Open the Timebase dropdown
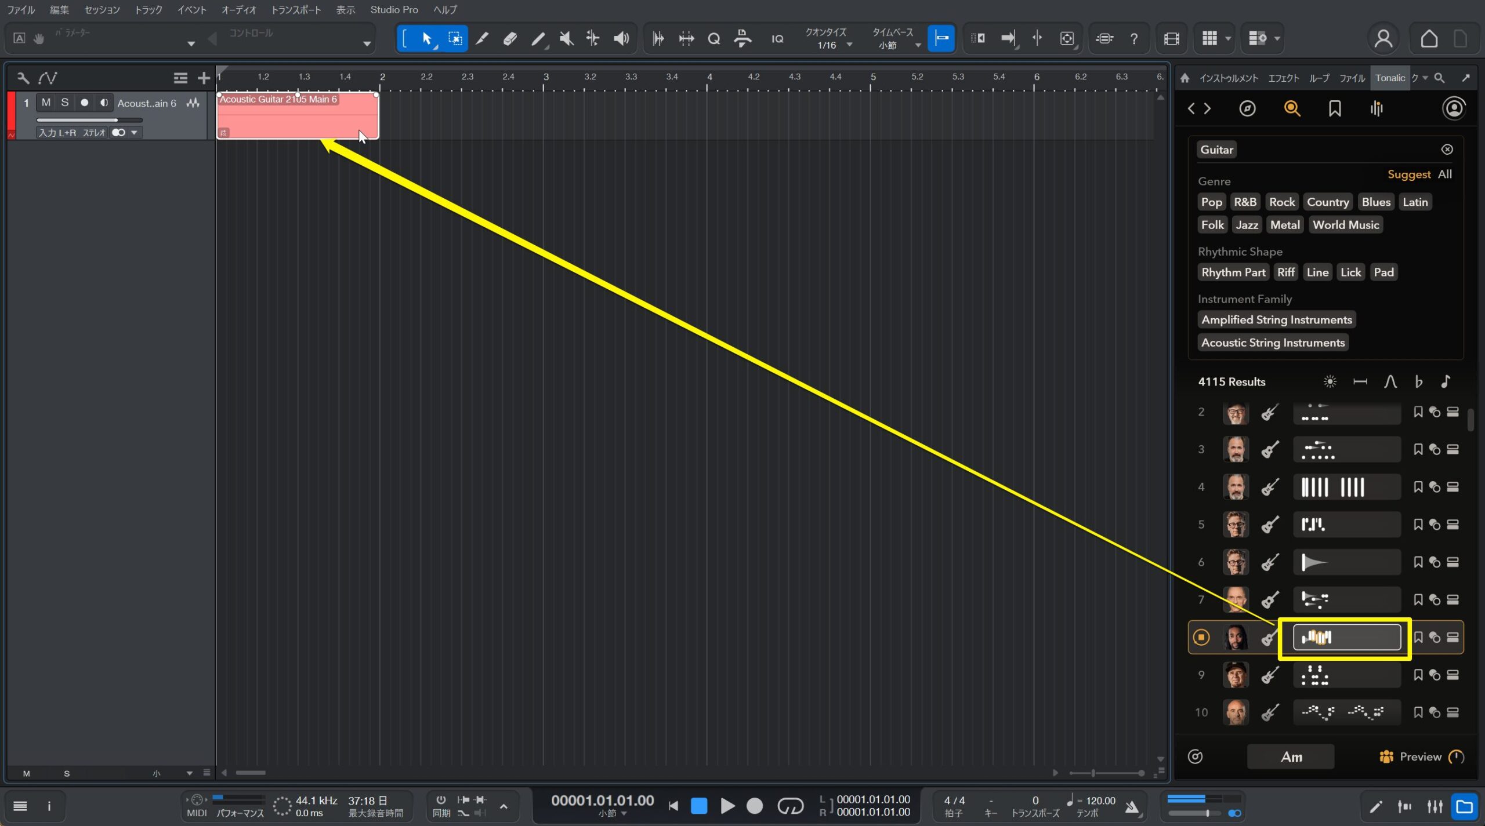The image size is (1485, 826). (917, 45)
